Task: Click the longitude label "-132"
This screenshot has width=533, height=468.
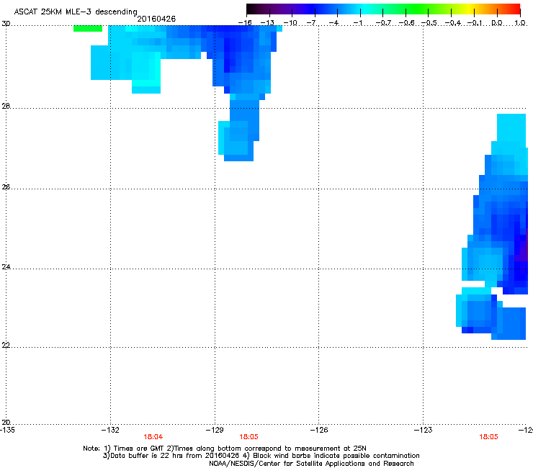Action: [x=110, y=430]
